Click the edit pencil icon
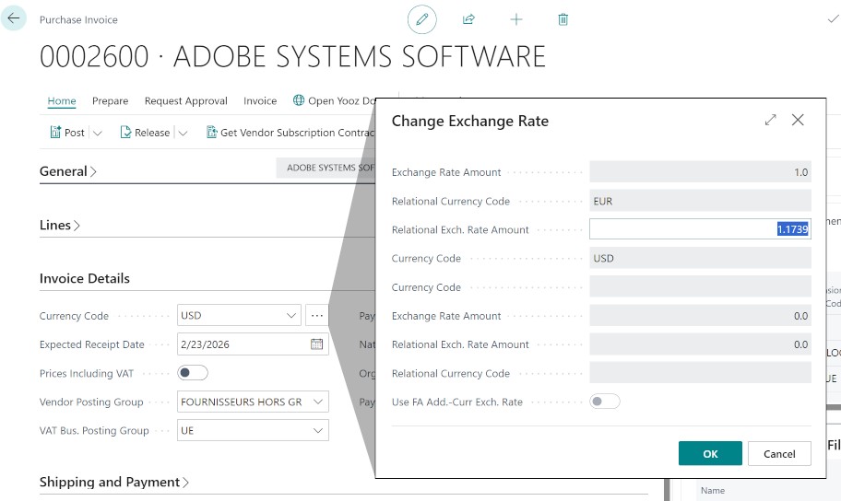Viewport: 841px width, 501px height. (x=422, y=19)
